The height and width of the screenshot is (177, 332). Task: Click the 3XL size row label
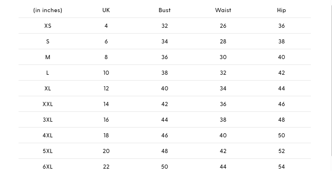click(48, 120)
